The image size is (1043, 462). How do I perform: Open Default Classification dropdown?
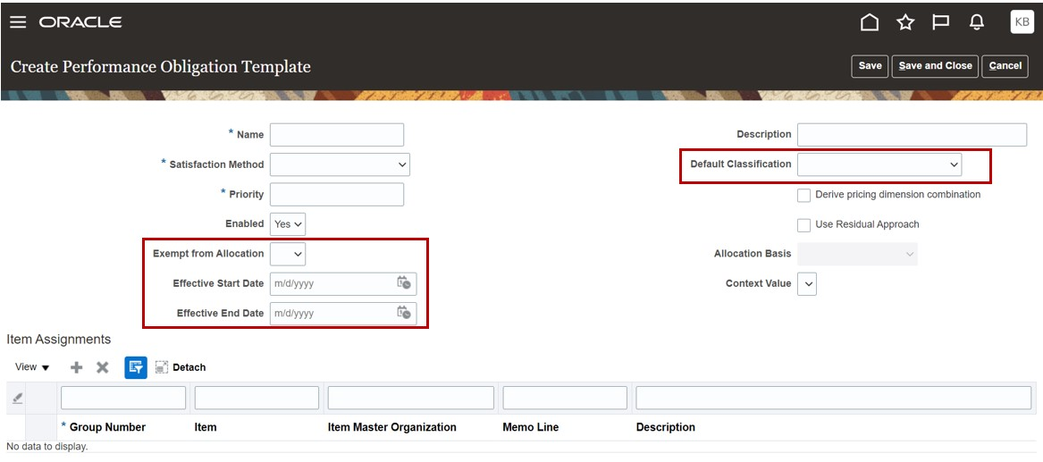pyautogui.click(x=879, y=164)
